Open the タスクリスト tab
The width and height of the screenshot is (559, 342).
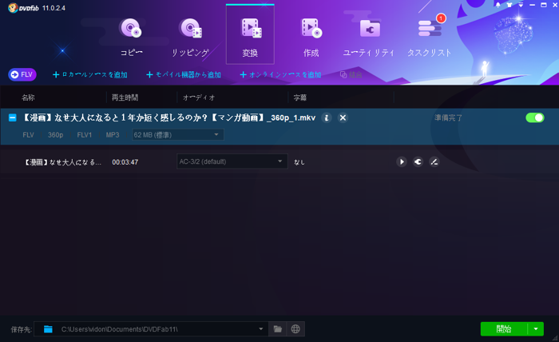coord(430,37)
